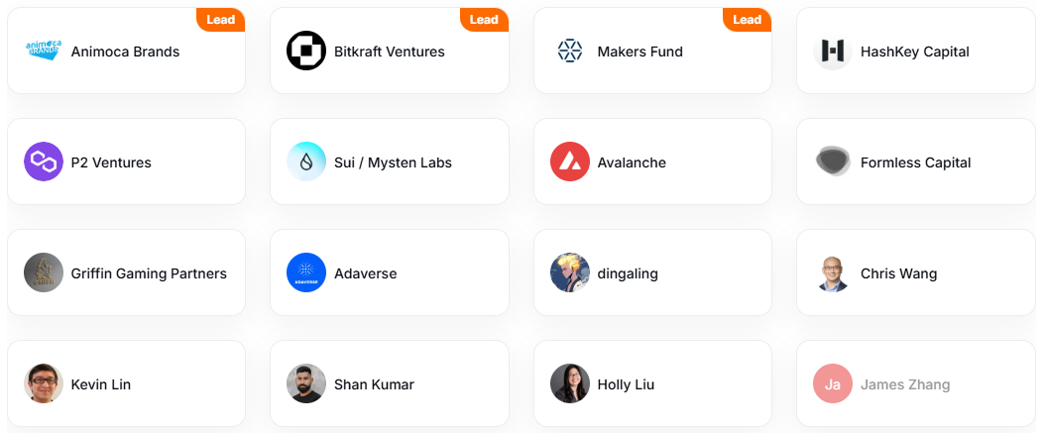This screenshot has height=433, width=1045.
Task: Open the purple P2 Ventures logo
Action: [44, 162]
